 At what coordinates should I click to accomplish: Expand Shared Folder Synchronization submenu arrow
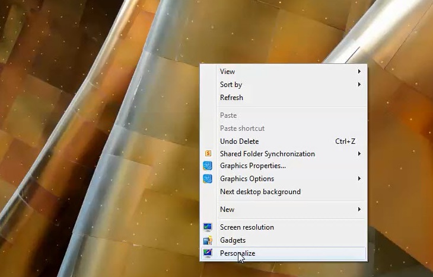(359, 153)
